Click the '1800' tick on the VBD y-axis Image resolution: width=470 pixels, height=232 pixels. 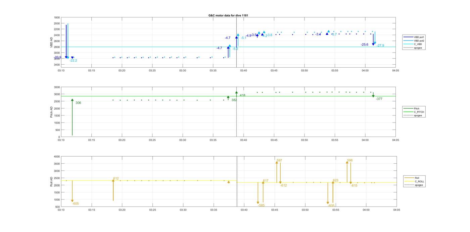(x=57, y=17)
